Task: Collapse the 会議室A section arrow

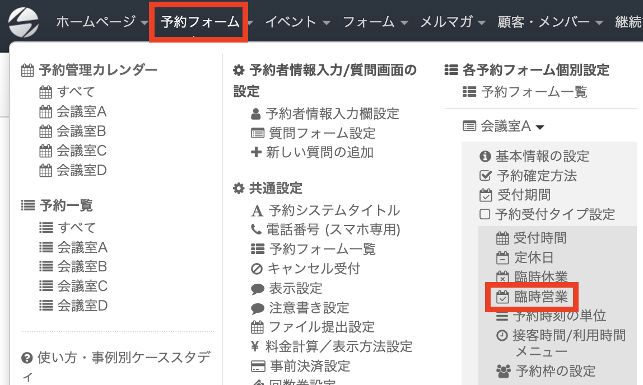Action: [540, 128]
